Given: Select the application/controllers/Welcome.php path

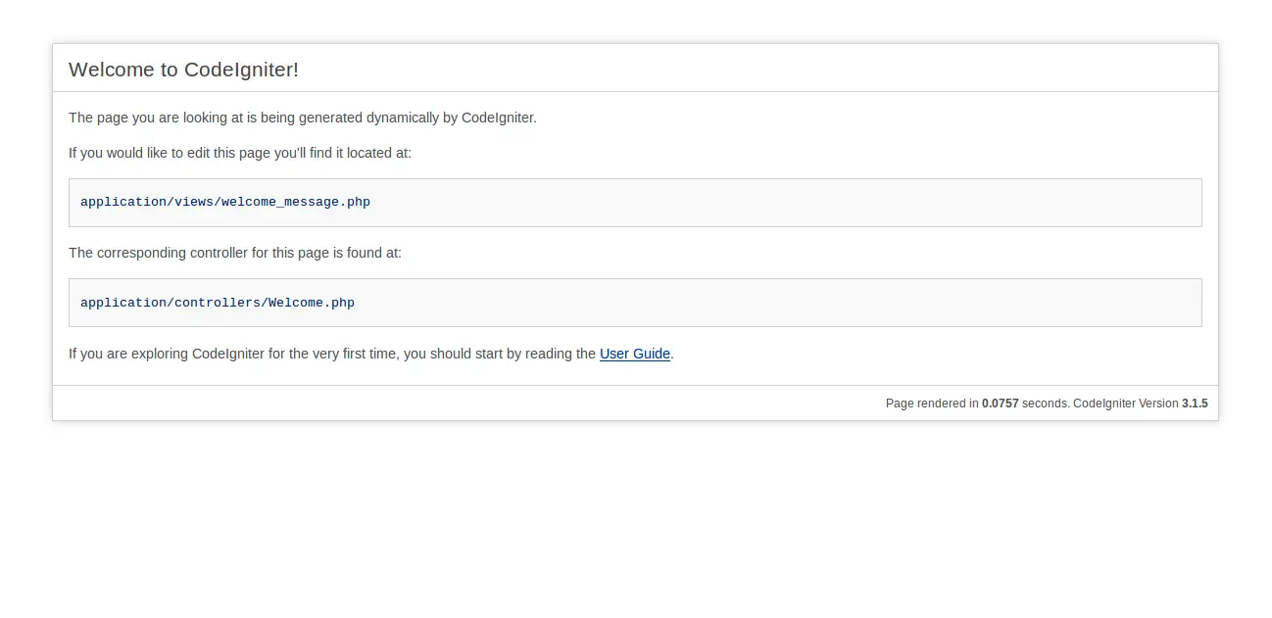Looking at the screenshot, I should point(218,303).
